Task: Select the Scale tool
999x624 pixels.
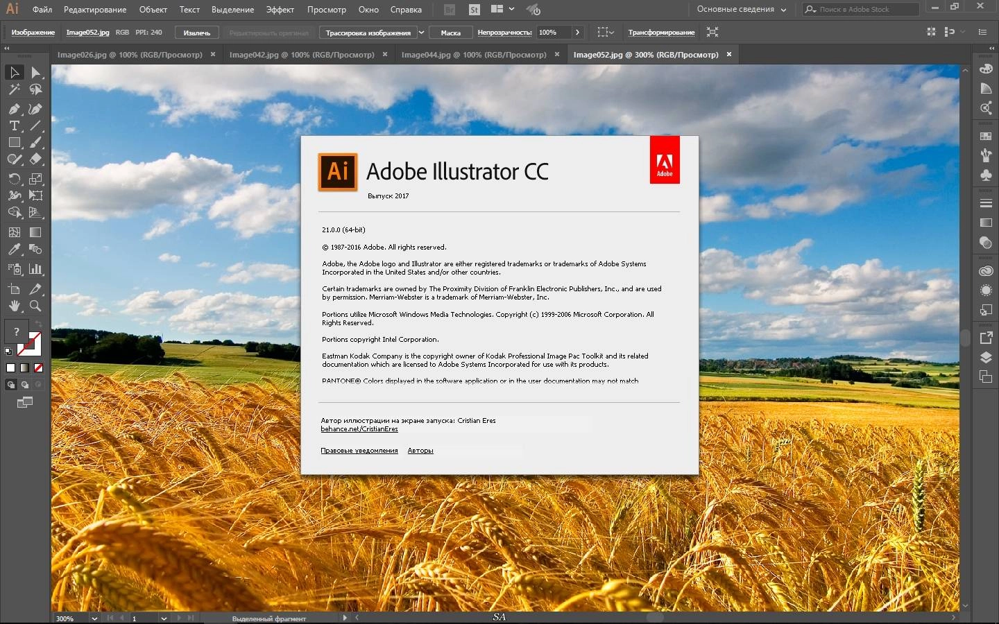Action: point(35,179)
